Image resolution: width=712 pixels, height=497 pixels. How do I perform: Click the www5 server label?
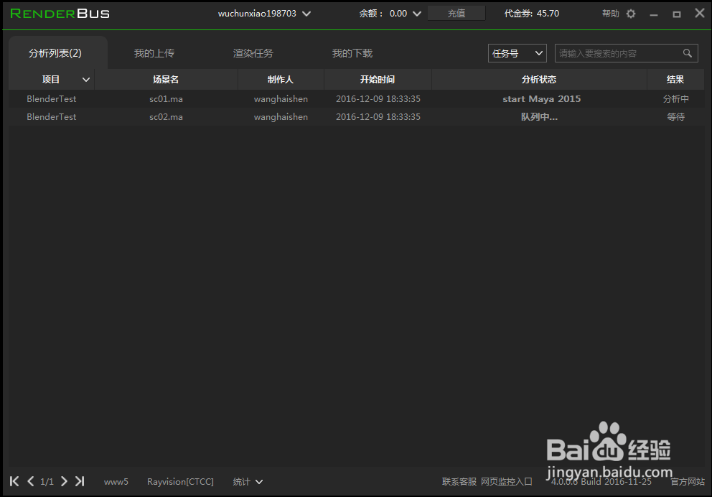[116, 481]
